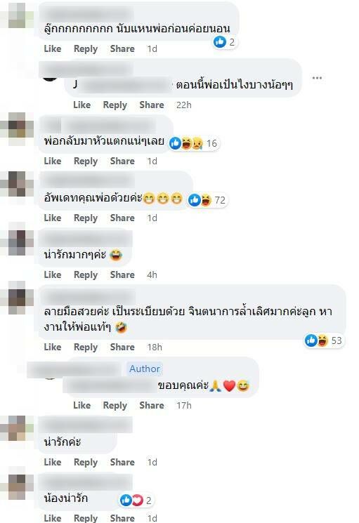Viewport: 359px width, 523px height.
Task: Open the reactions with count 53
Action: click(323, 340)
